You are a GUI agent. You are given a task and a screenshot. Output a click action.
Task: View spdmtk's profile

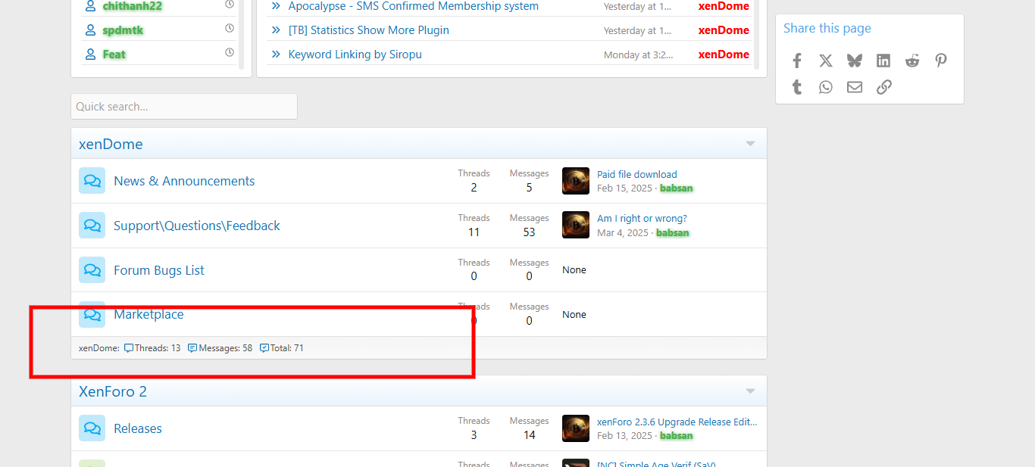click(123, 30)
